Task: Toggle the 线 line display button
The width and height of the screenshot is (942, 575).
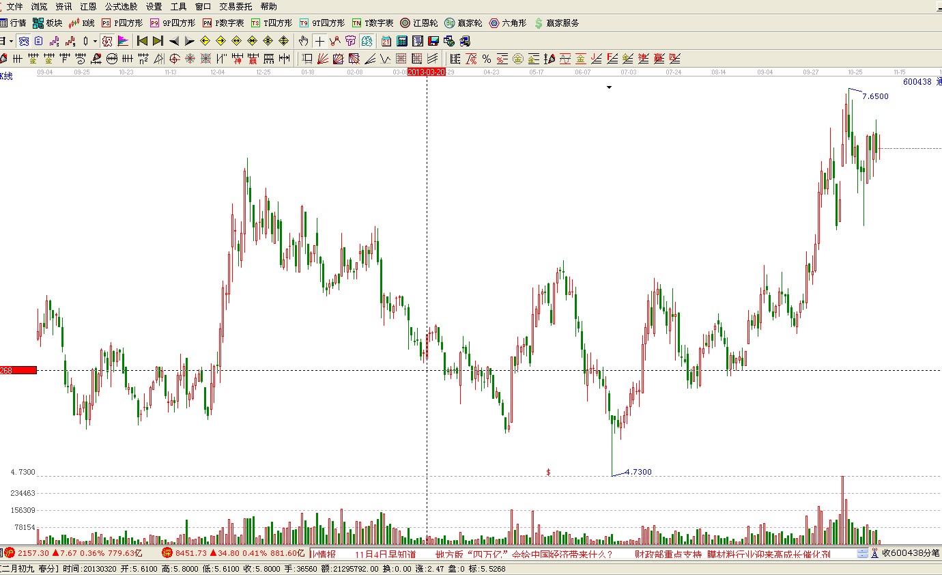Action: (x=366, y=41)
